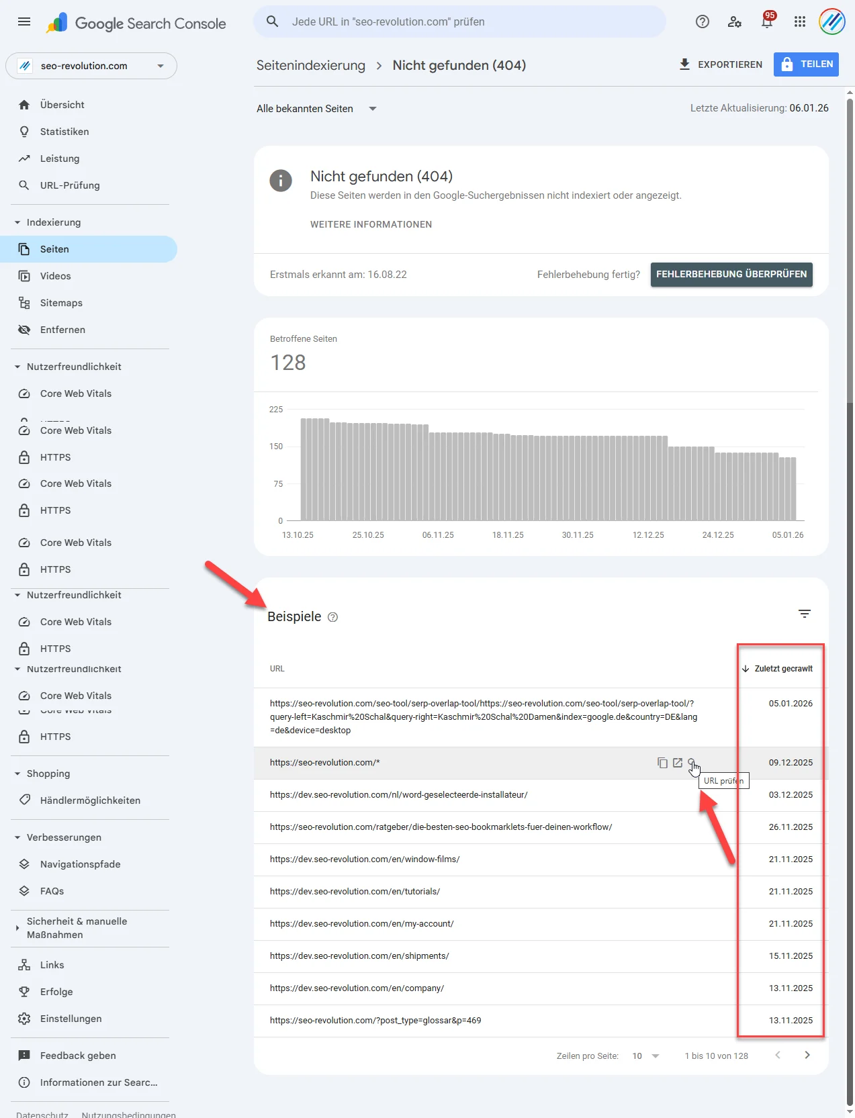Select the /en/my-account/ URL row

point(541,924)
